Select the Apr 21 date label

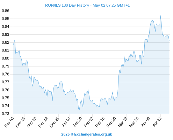tap(157, 122)
